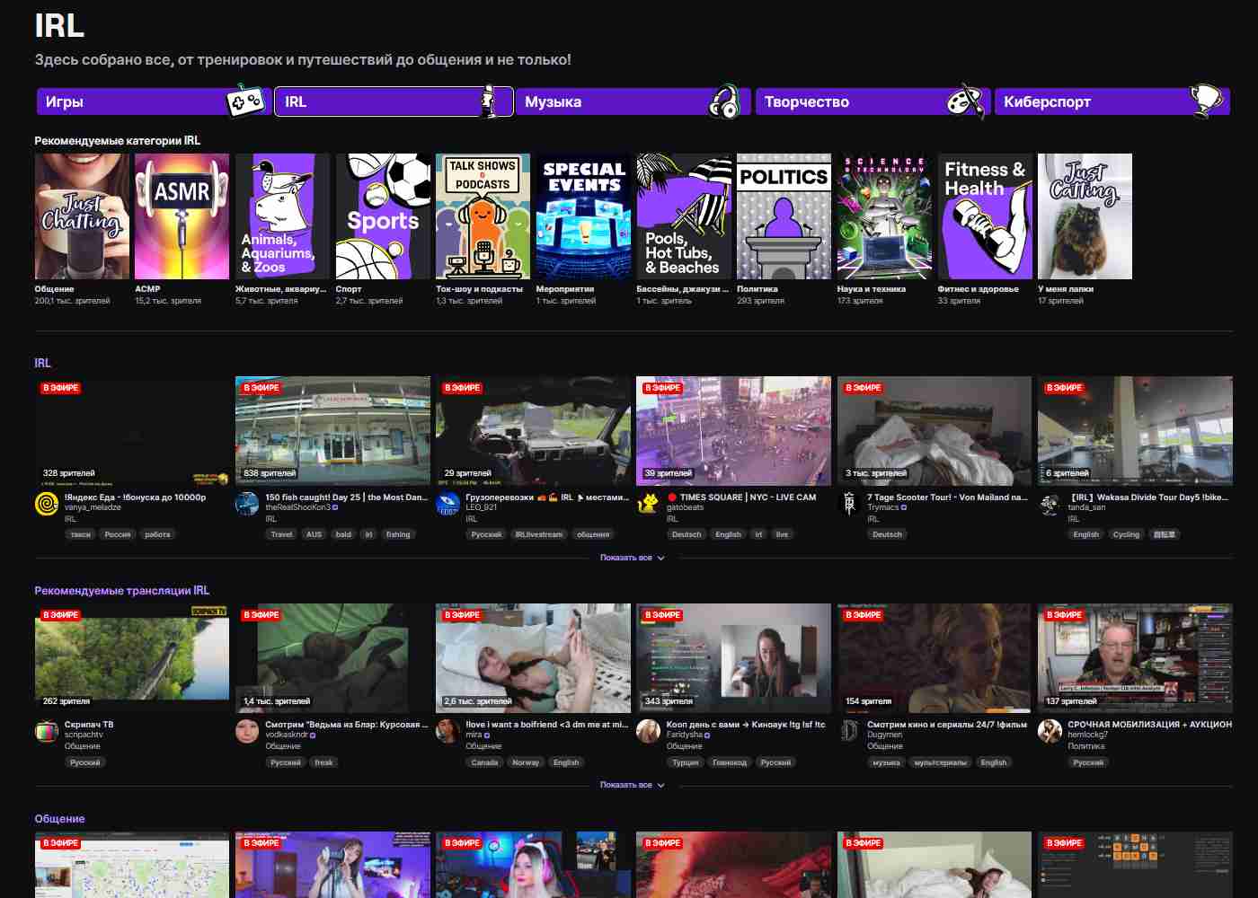Click the мультсериалы tag
The height and width of the screenshot is (898, 1258).
[x=941, y=762]
